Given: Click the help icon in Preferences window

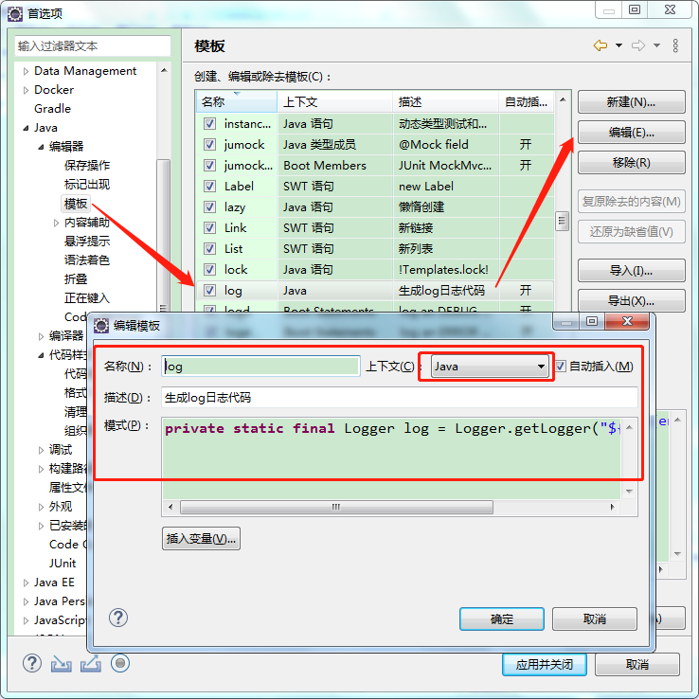Looking at the screenshot, I should pos(32,663).
